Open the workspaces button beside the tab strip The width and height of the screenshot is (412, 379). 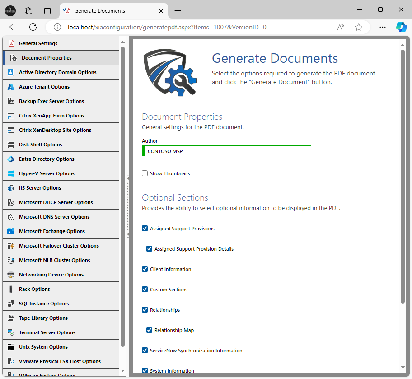point(28,11)
